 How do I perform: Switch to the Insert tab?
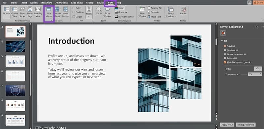coord(24,3)
